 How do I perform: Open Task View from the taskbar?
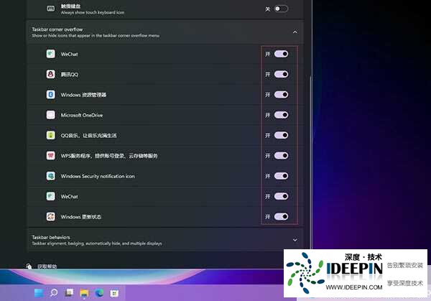click(69, 293)
